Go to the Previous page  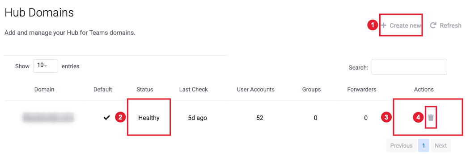pos(401,145)
